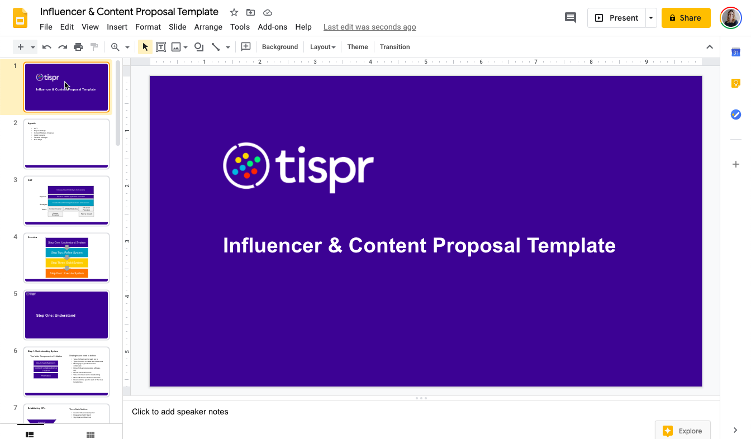The height and width of the screenshot is (439, 751).
Task: Open the Tools menu
Action: (x=240, y=27)
